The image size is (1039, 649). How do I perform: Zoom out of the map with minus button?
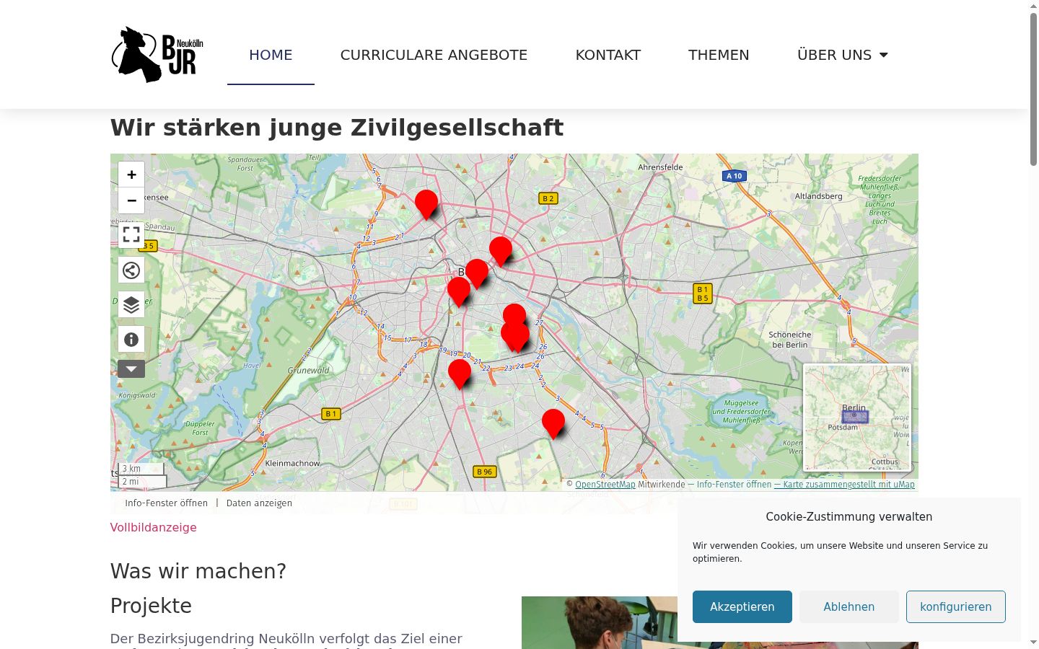131,200
